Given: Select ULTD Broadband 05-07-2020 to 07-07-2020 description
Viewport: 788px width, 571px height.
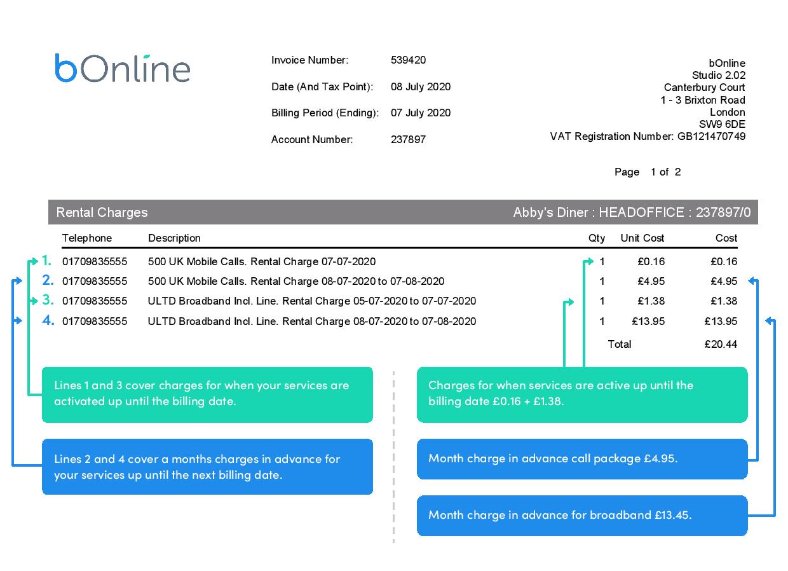Looking at the screenshot, I should point(312,301).
